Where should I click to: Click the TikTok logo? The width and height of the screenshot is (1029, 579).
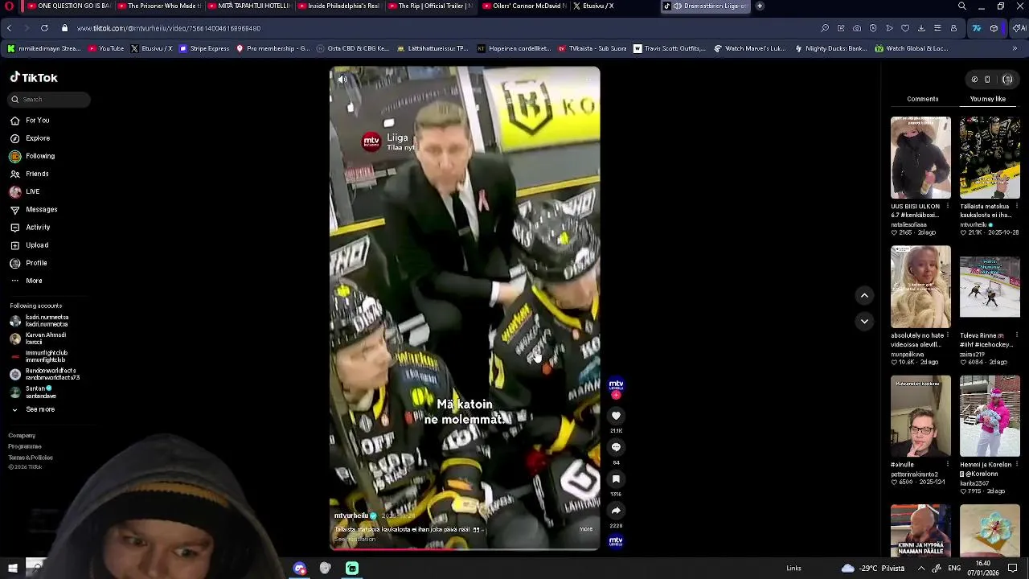point(34,78)
